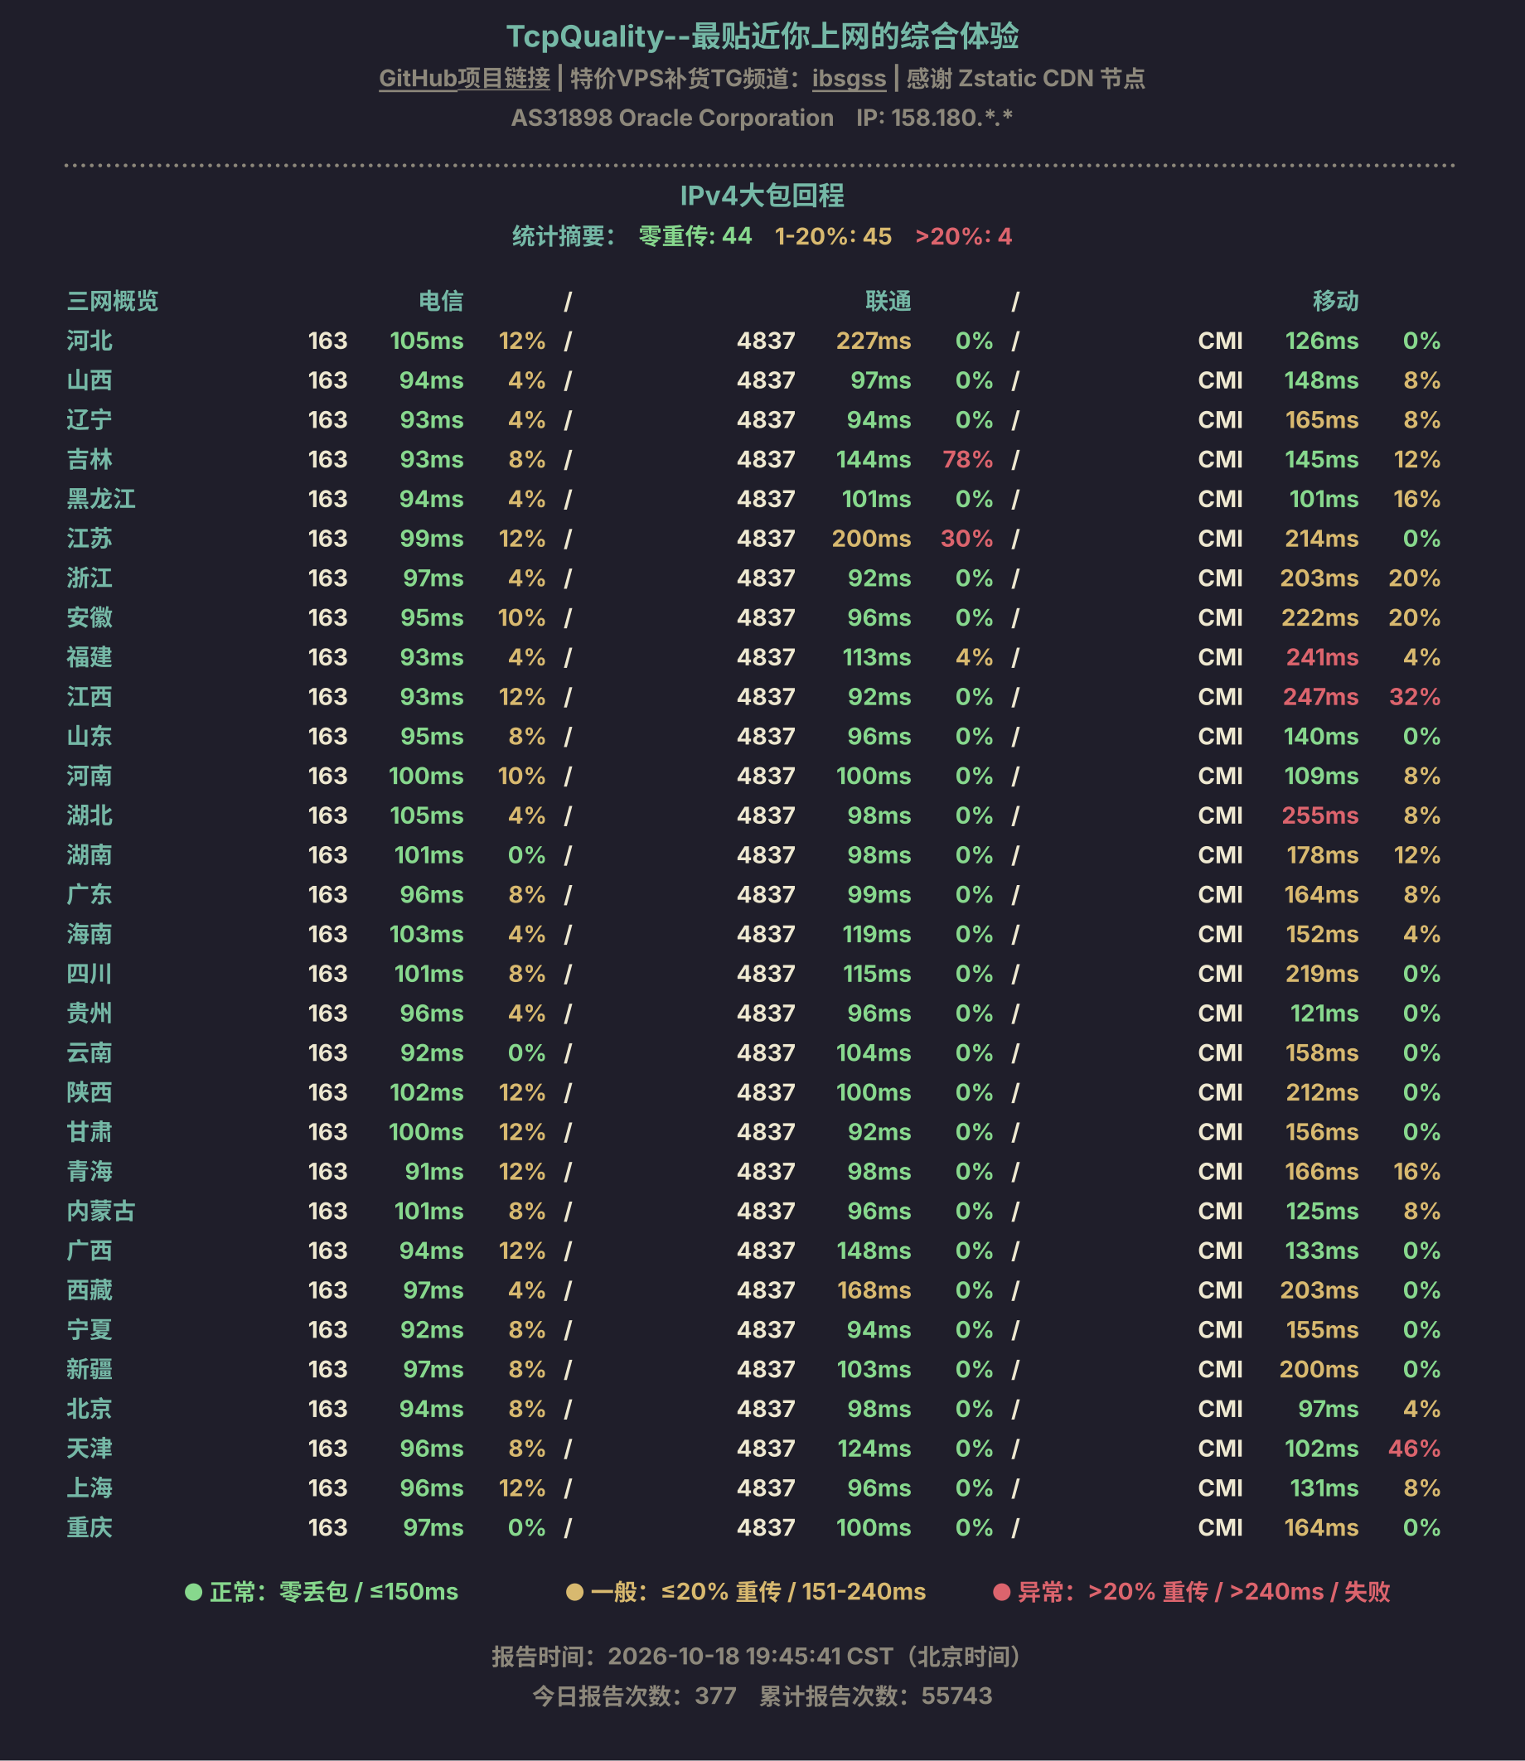
Task: Click the 227ms value in 河北 row
Action: point(873,341)
